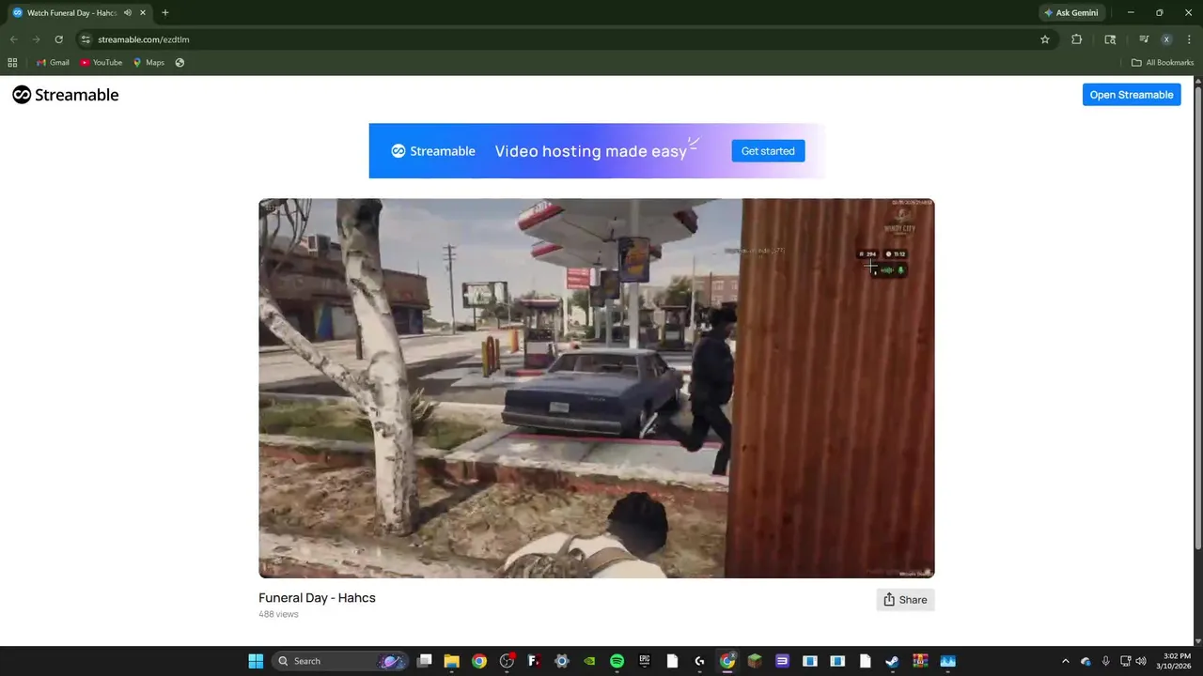
Task: Open the Chrome profile avatar
Action: [x=1166, y=39]
